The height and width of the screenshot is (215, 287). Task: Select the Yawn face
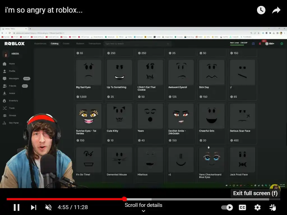coord(150,116)
